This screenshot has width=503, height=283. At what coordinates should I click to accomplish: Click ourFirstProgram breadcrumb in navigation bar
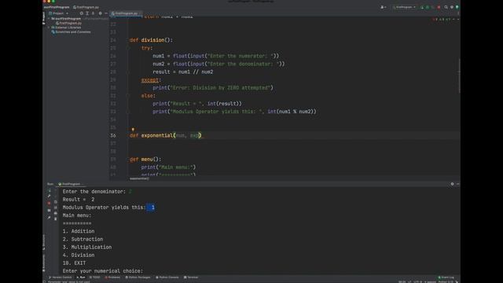(x=57, y=7)
